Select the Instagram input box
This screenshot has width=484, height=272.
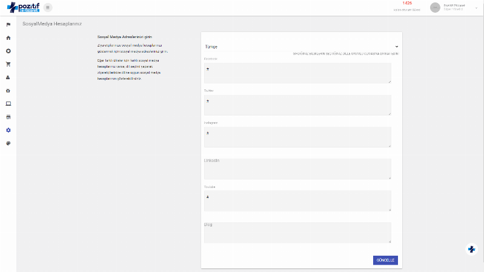pyautogui.click(x=297, y=137)
